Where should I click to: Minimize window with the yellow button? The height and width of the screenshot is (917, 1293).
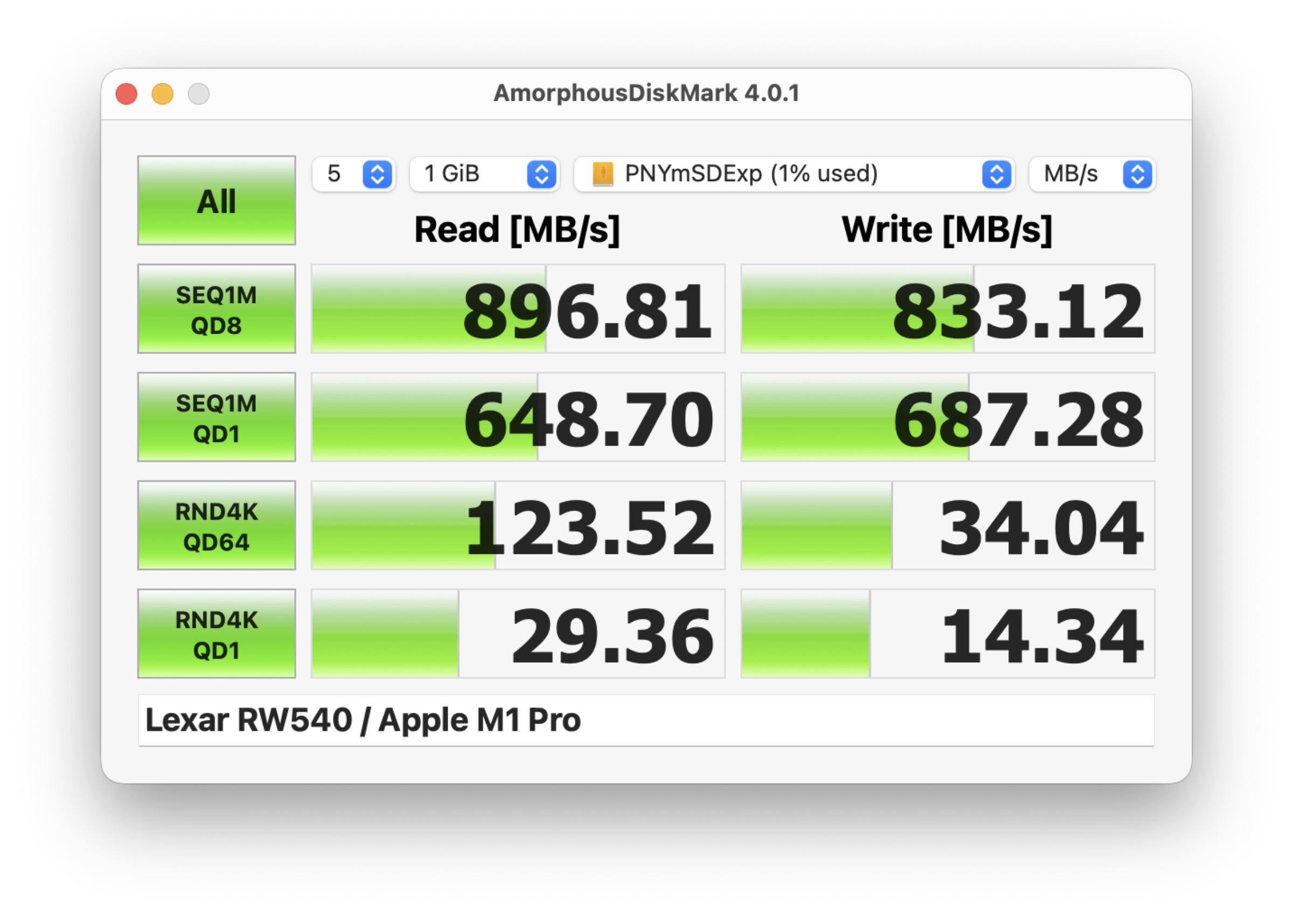point(163,94)
